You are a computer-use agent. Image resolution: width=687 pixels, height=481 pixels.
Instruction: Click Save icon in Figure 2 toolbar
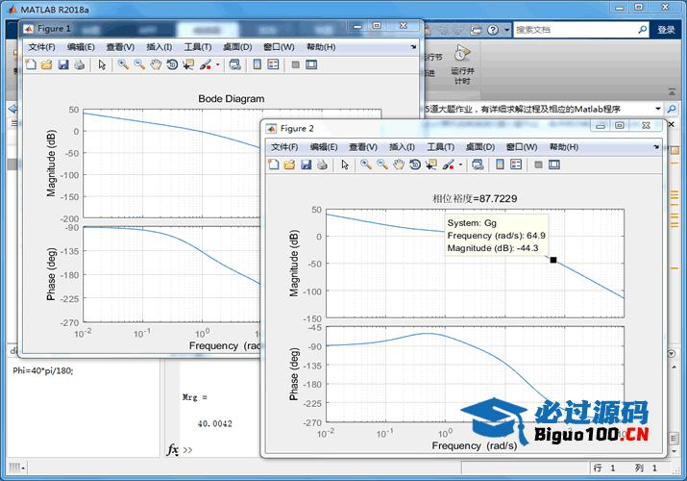(306, 165)
